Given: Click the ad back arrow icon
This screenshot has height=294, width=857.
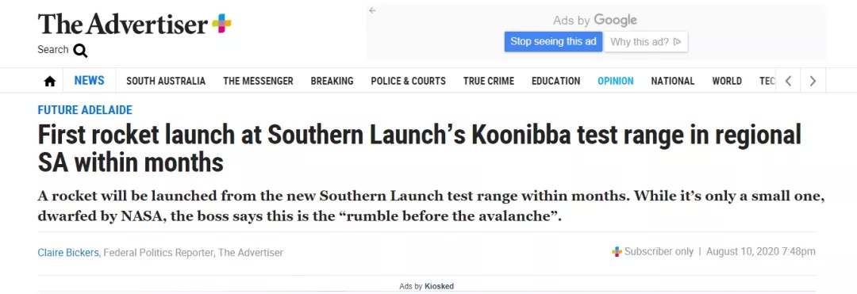Looking at the screenshot, I should coord(372,10).
